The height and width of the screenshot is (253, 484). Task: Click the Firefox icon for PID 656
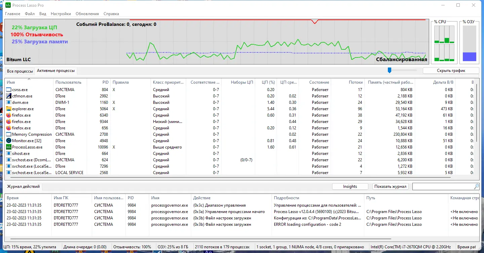click(x=9, y=128)
